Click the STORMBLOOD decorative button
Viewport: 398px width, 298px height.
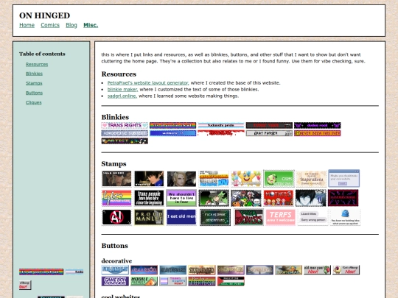coord(202,270)
